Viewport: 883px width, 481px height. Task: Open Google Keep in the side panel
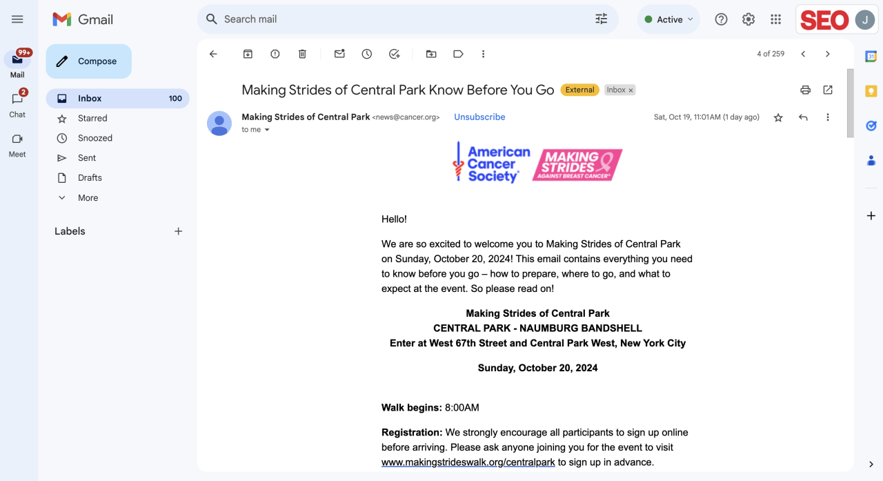871,91
